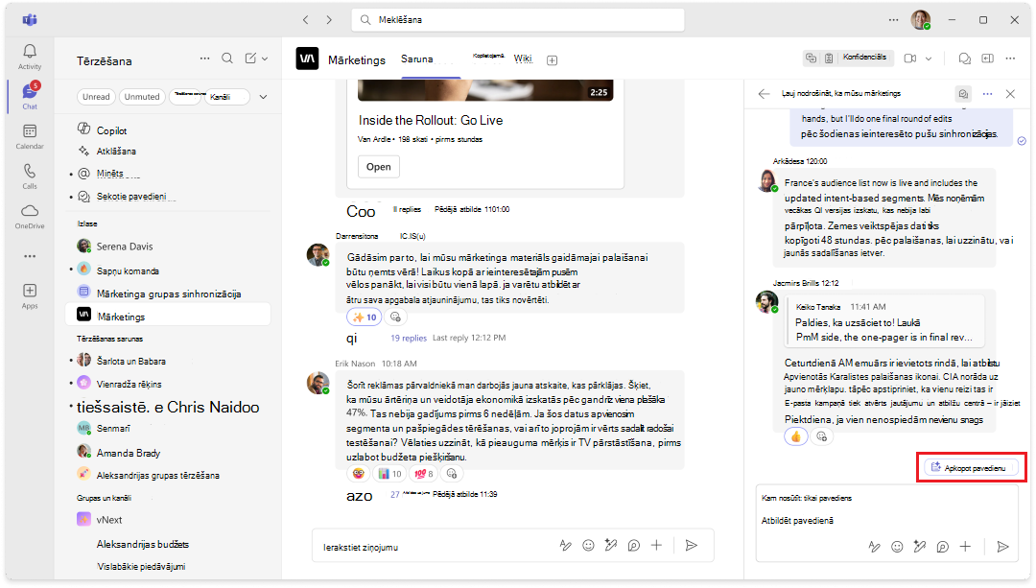The width and height of the screenshot is (1036, 588).
Task: Open Mārketinga grupas sinhronizācija chat
Action: click(x=169, y=294)
